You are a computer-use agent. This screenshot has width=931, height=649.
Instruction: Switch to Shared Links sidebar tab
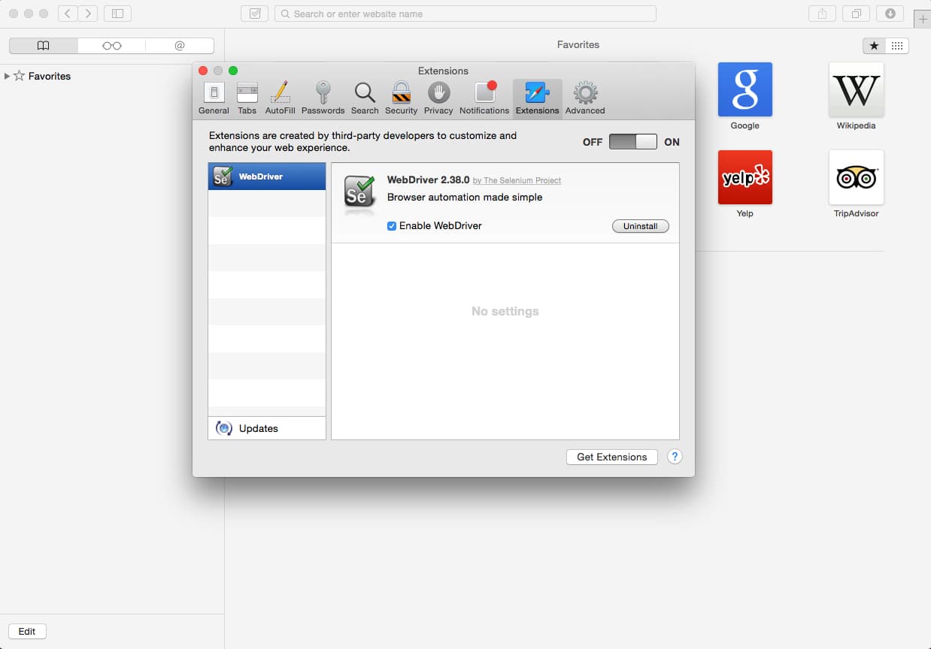click(x=180, y=46)
